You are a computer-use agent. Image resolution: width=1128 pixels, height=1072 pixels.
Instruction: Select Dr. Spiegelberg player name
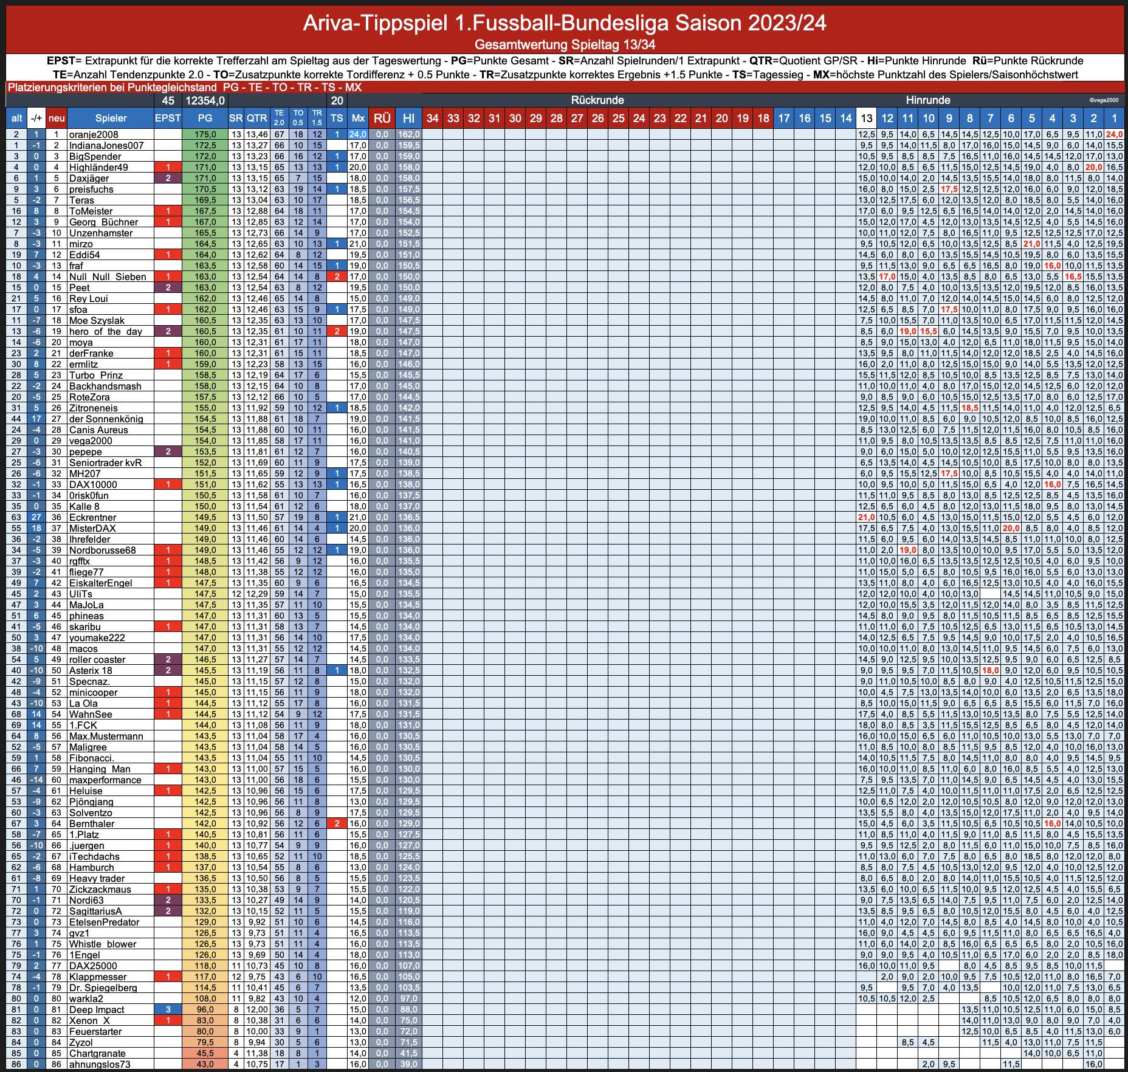coord(103,988)
